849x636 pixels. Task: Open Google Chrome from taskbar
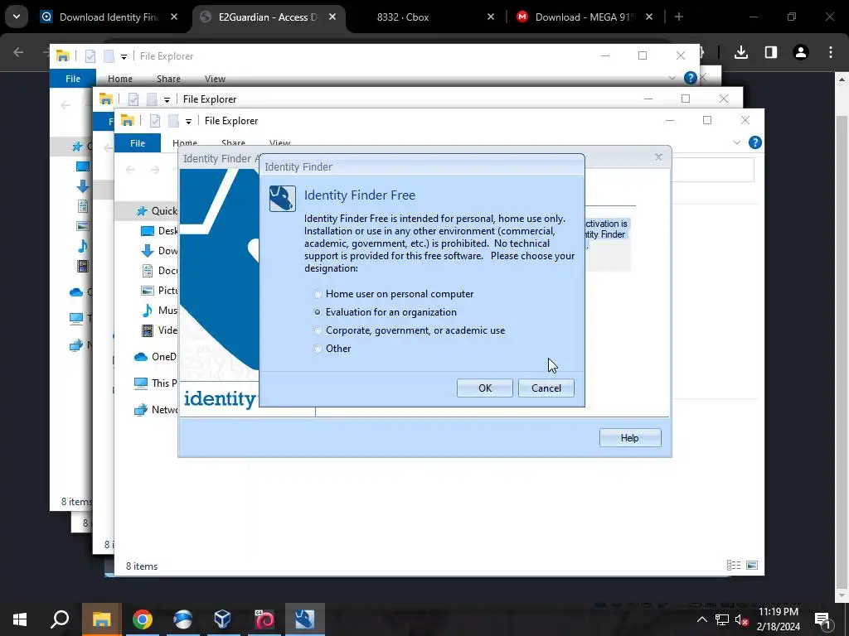[143, 619]
